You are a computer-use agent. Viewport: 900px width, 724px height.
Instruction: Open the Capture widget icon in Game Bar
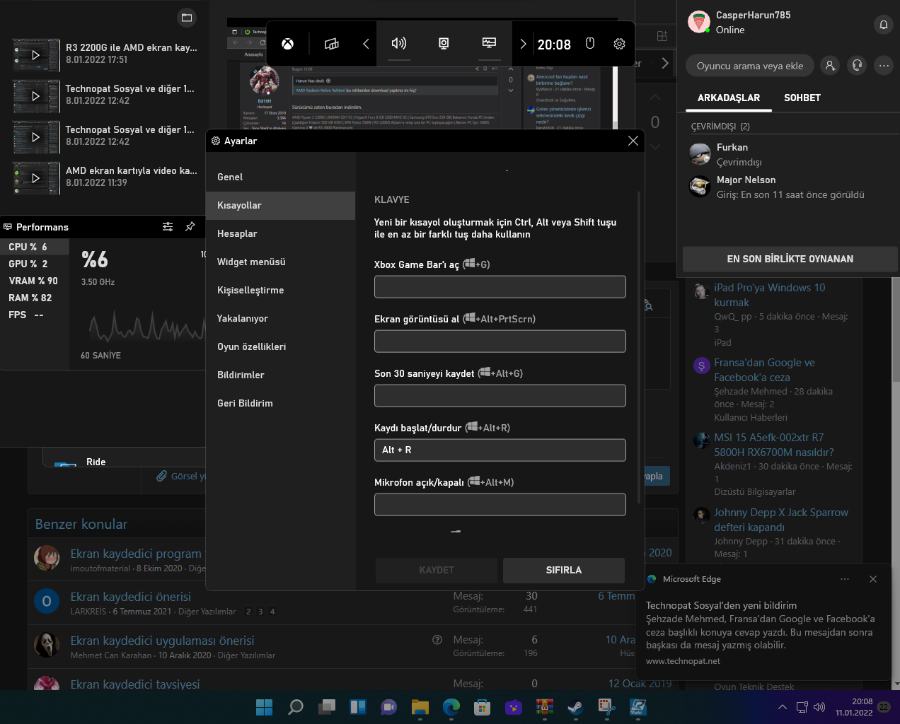pos(444,44)
